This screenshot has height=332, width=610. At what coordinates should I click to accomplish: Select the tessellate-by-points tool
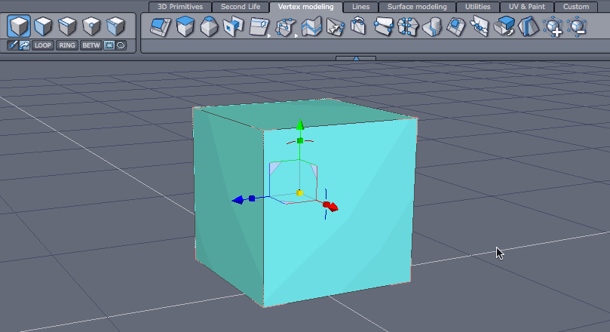coord(286,27)
